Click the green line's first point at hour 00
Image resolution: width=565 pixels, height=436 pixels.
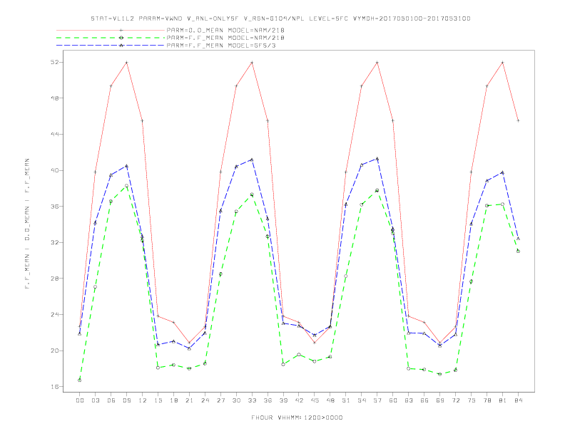click(x=80, y=380)
